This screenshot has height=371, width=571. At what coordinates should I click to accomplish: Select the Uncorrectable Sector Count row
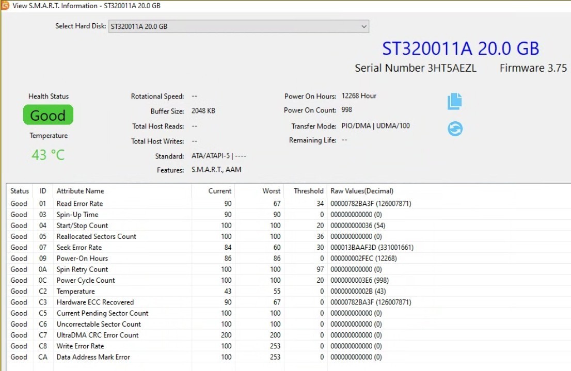tap(289, 324)
